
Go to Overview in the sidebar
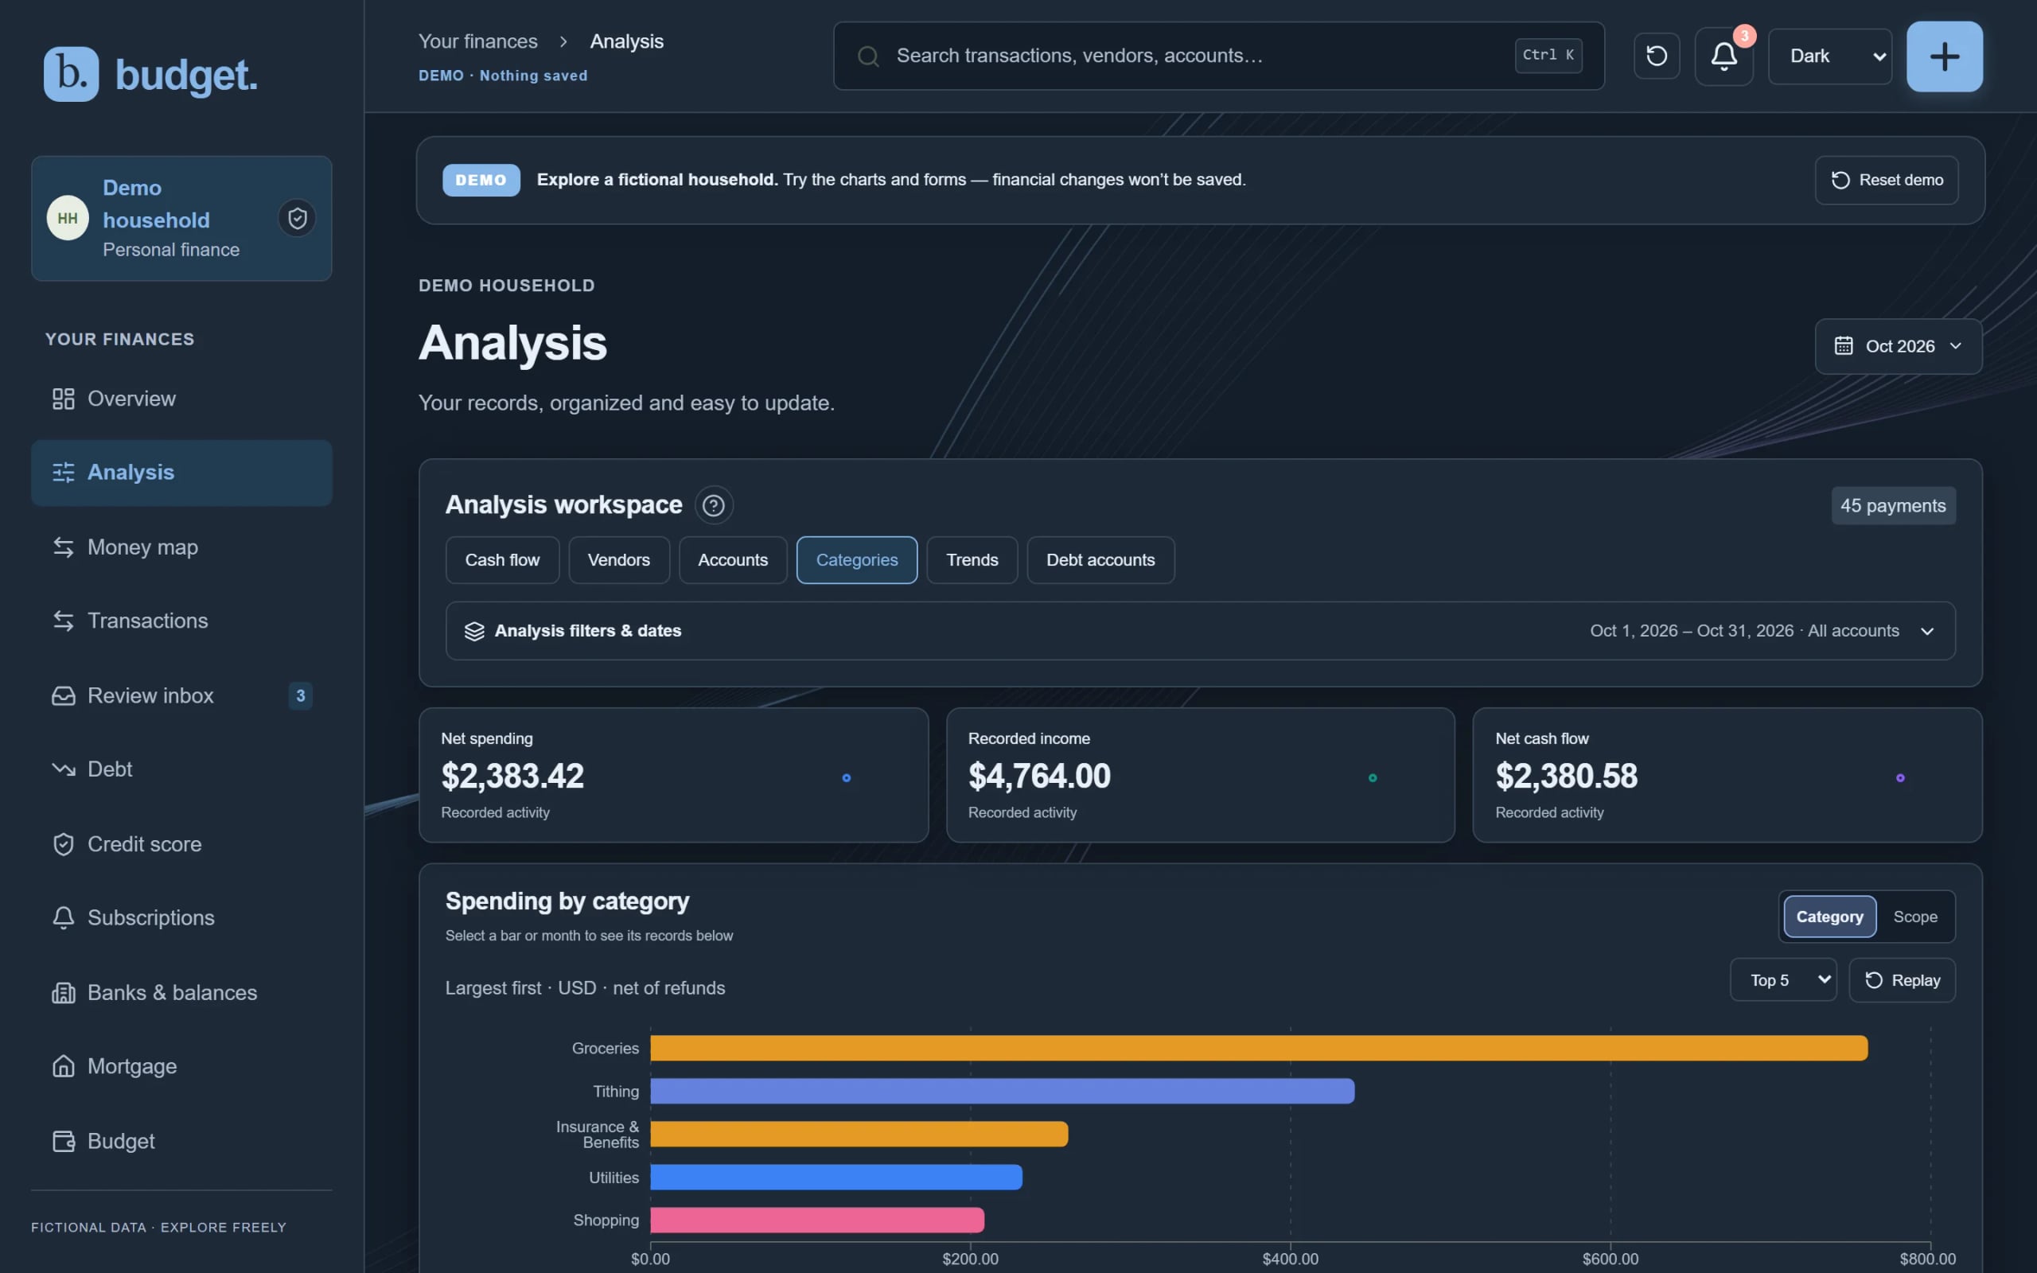coord(181,399)
